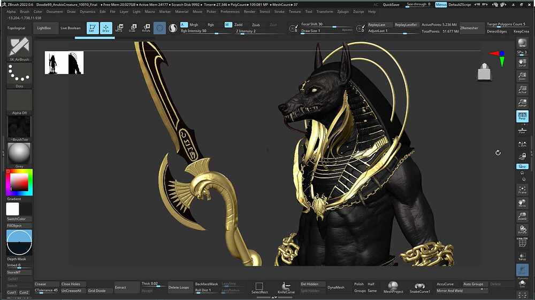
Task: Click the QuickSave button
Action: coord(391,4)
